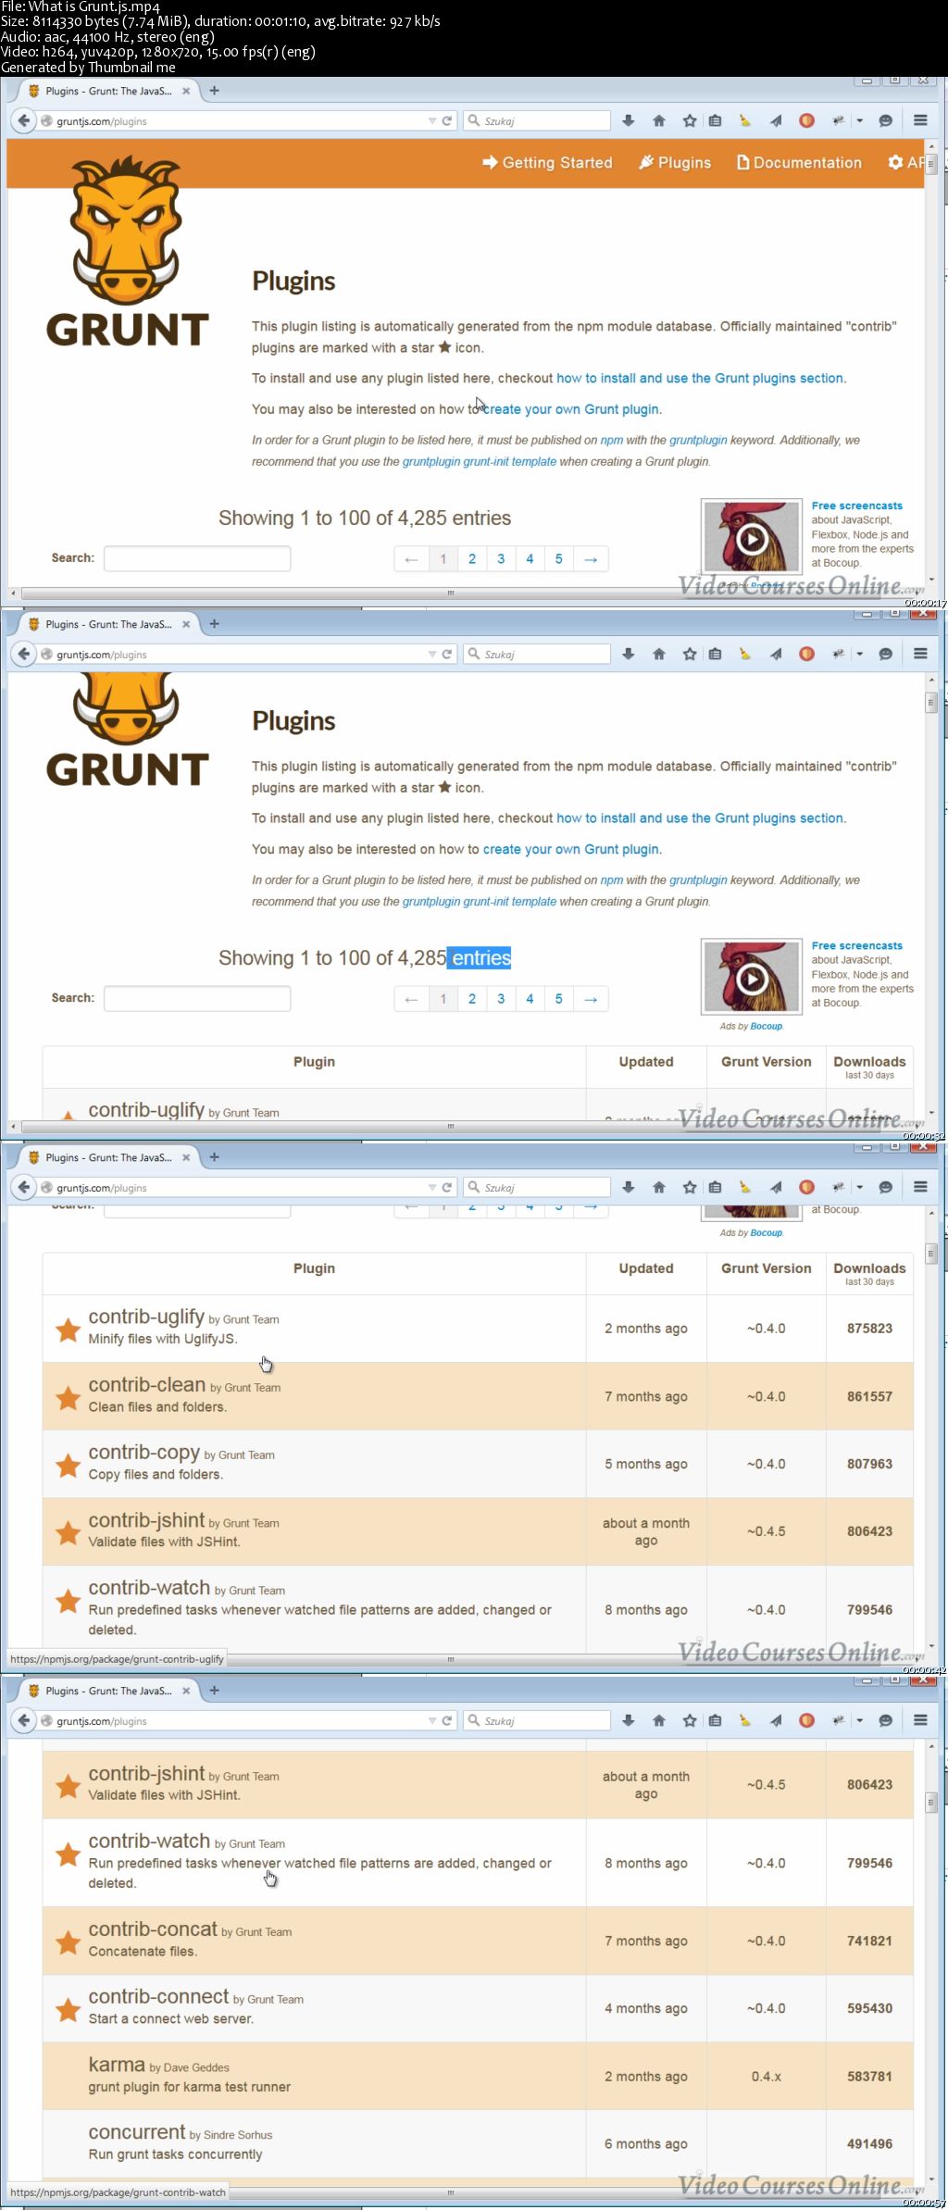The height and width of the screenshot is (2210, 948).
Task: Select downloads value 861557
Action: tap(870, 1396)
